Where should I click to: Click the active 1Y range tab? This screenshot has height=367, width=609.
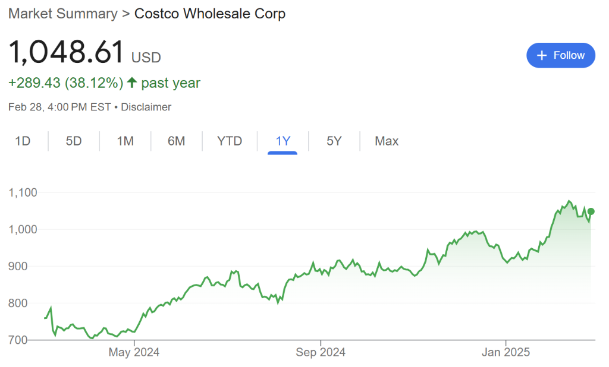tap(282, 141)
